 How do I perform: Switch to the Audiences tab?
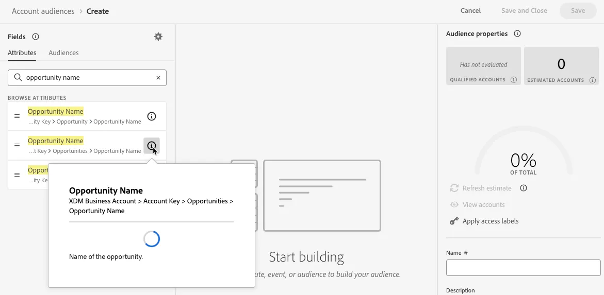coord(63,53)
